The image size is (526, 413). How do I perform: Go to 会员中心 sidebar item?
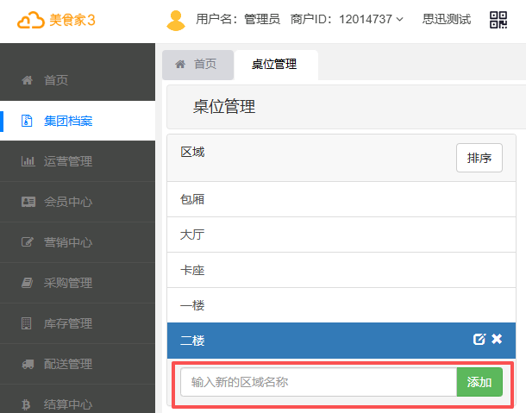(x=68, y=202)
